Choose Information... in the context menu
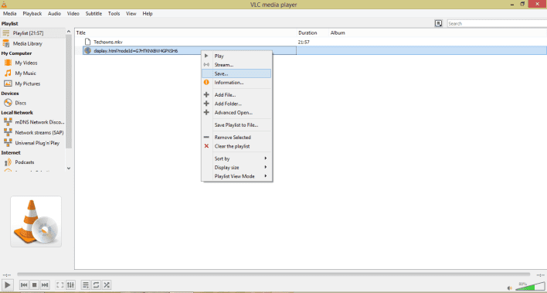 pyautogui.click(x=236, y=83)
